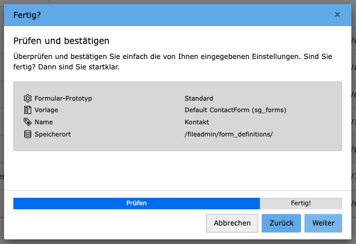The image size is (356, 244).
Task: Click the Kontakt name value
Action: [197, 122]
